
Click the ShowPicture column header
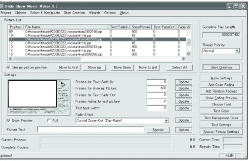click(141, 27)
